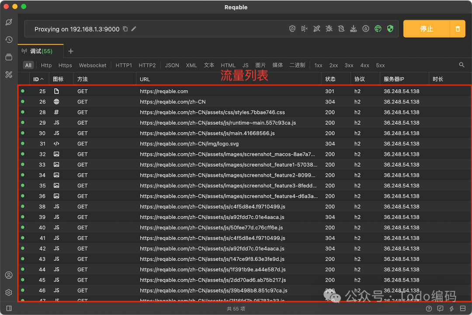Click the 停止 stop button
This screenshot has width=472, height=315.
click(427, 29)
